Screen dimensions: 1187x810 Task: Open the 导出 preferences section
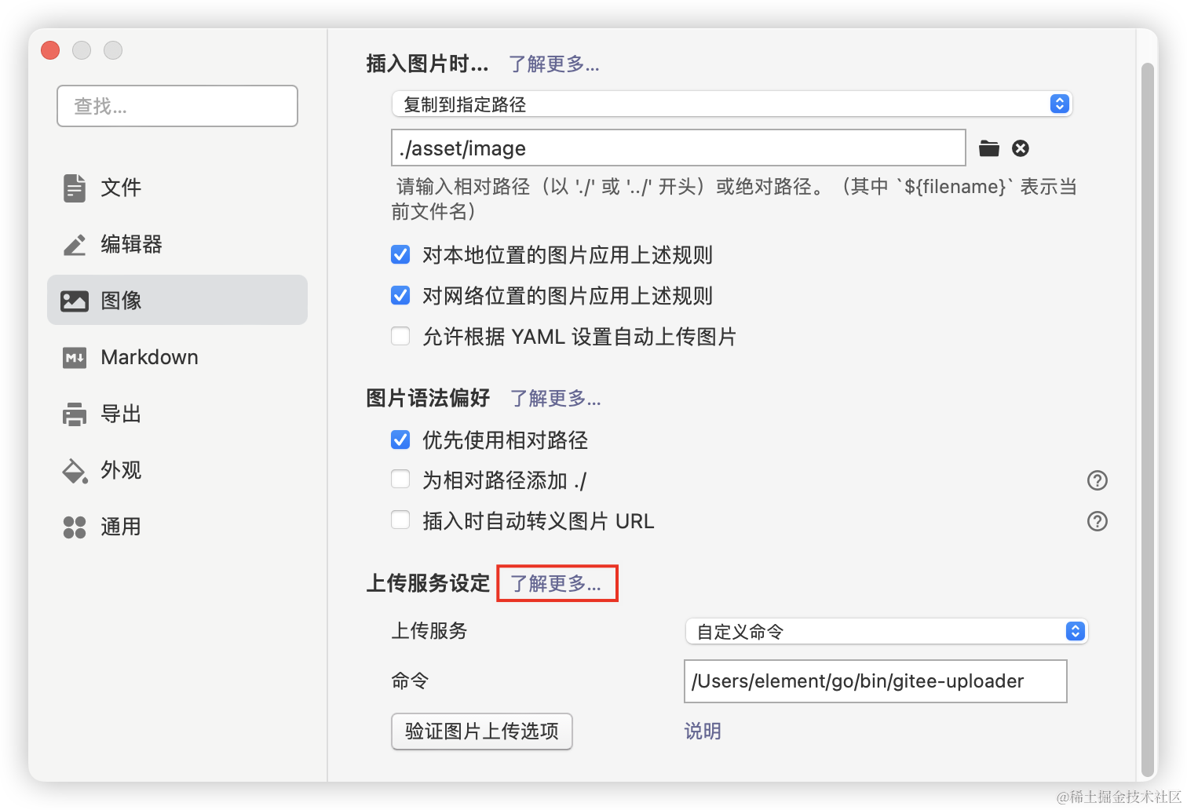click(x=177, y=414)
